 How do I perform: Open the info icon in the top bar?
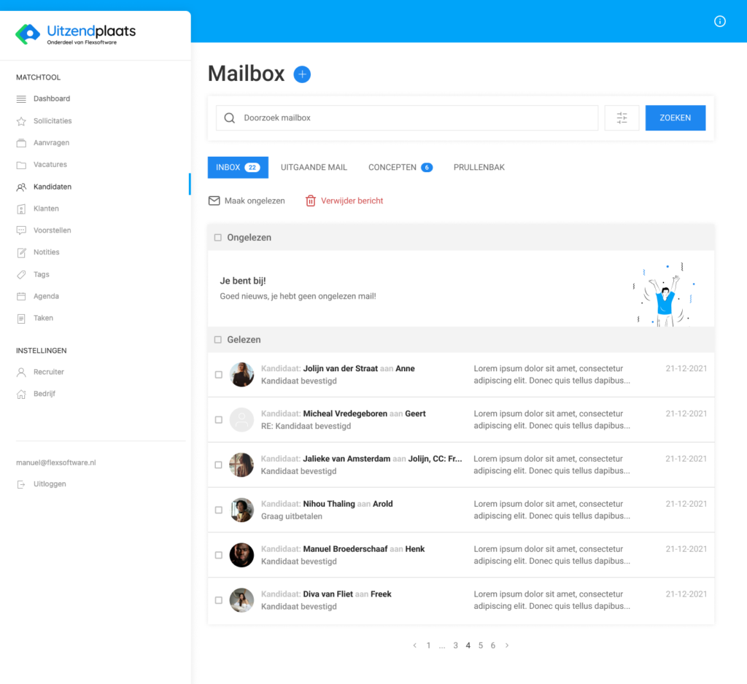[x=720, y=21]
